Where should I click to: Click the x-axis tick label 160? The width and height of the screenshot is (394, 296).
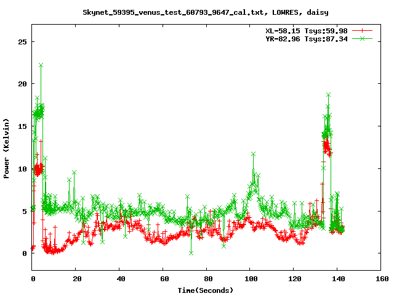click(382, 279)
